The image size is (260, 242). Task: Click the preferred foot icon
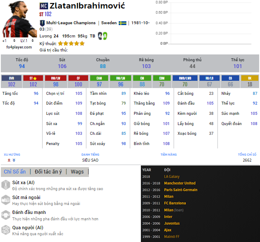(102, 36)
